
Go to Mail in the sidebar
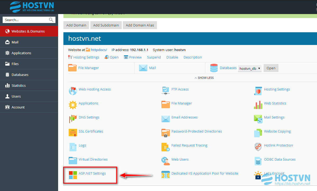pyautogui.click(x=29, y=42)
